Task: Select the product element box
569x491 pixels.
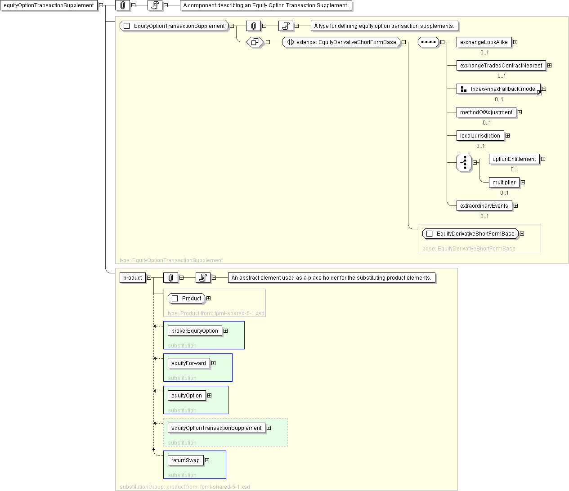Action: [133, 278]
